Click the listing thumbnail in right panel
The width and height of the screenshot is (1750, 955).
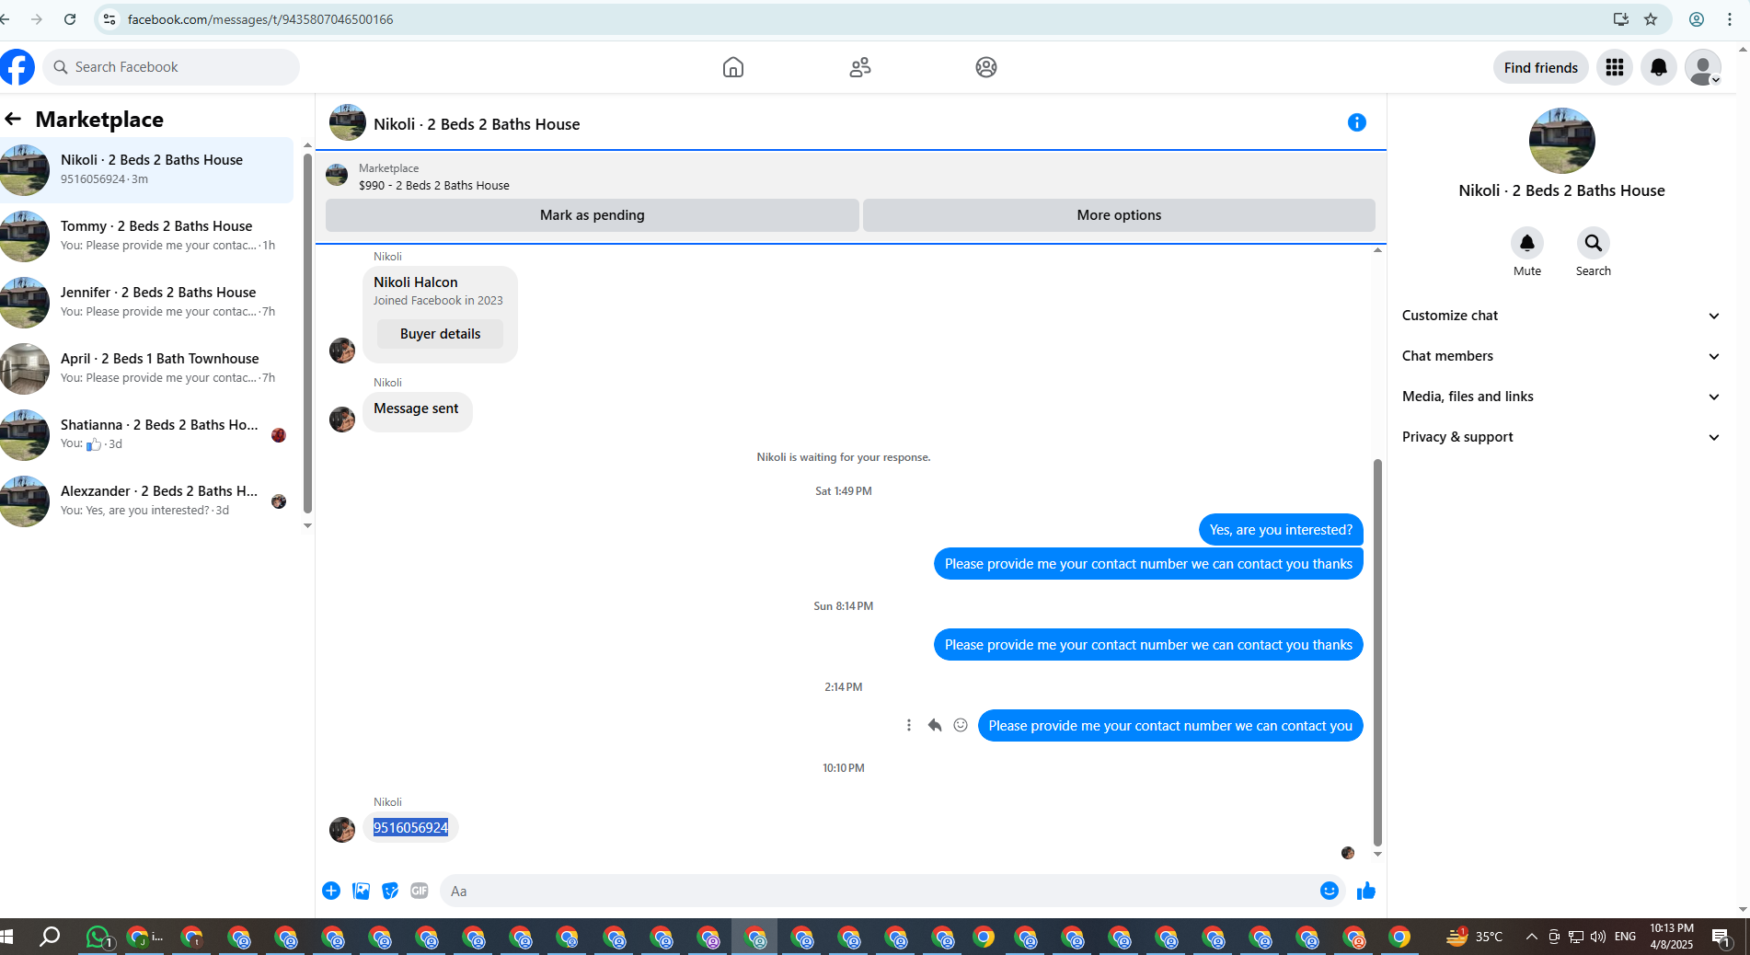(1561, 141)
